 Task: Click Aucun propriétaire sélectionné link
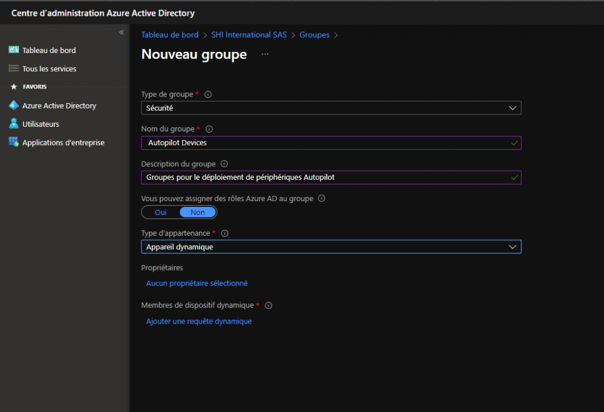point(197,283)
